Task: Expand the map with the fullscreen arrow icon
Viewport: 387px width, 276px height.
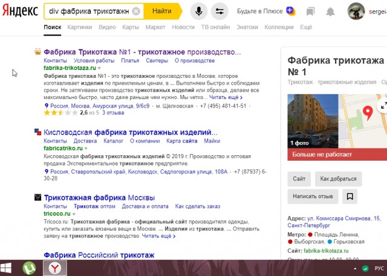Action: pos(383,106)
